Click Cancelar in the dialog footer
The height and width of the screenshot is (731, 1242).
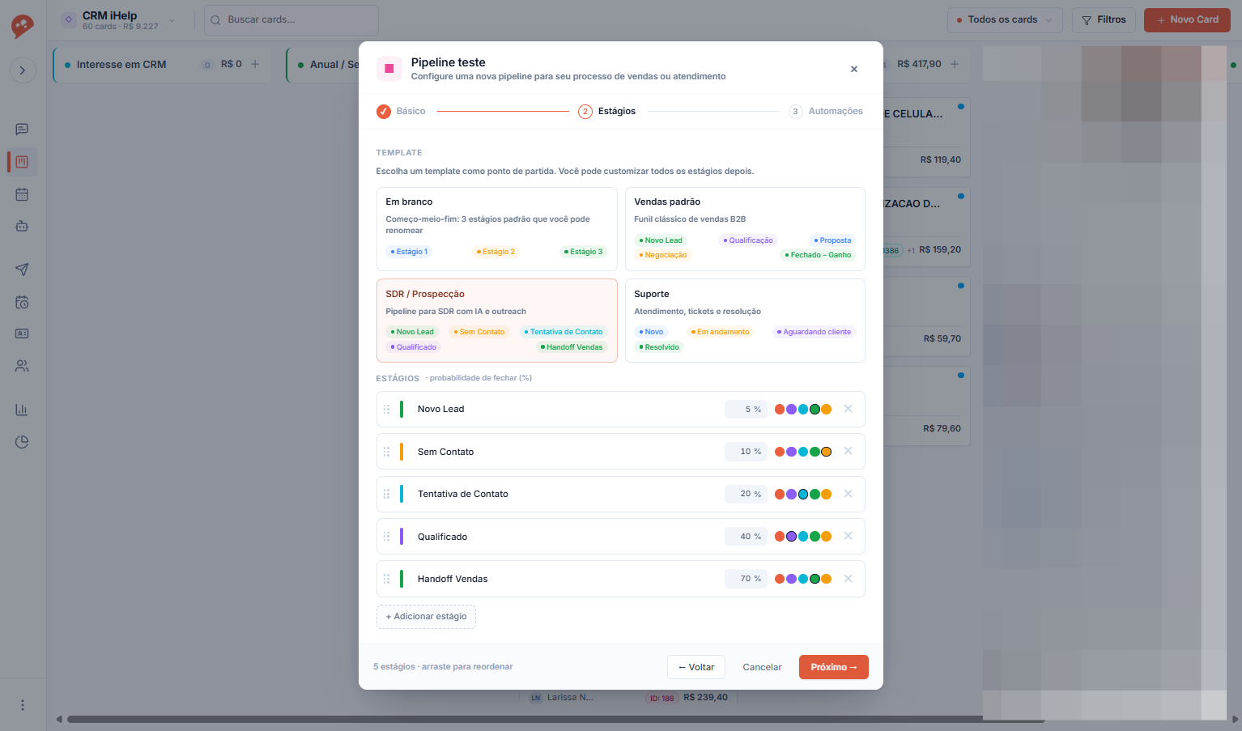point(762,667)
